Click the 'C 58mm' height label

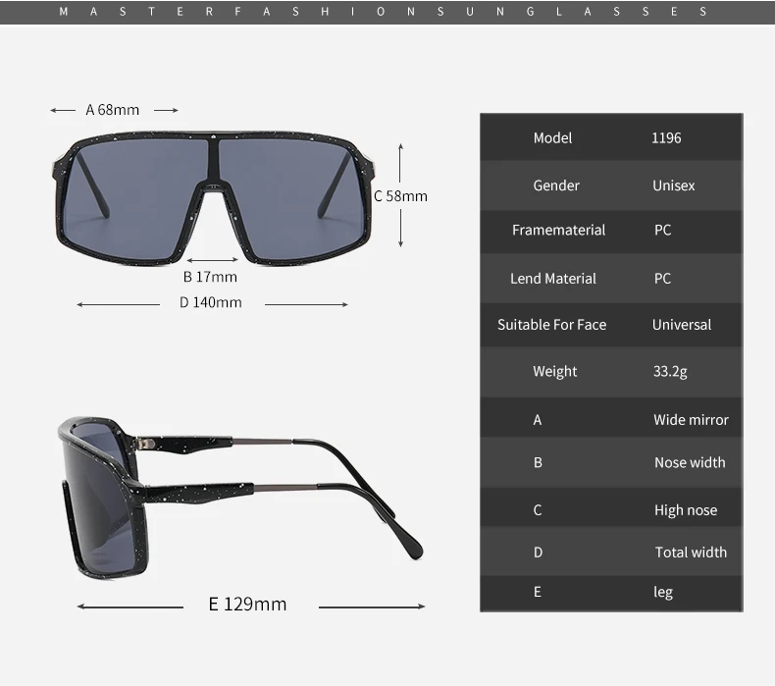401,196
